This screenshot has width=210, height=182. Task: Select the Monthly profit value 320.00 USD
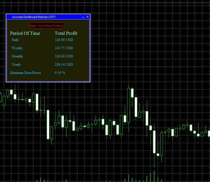(x=64, y=56)
